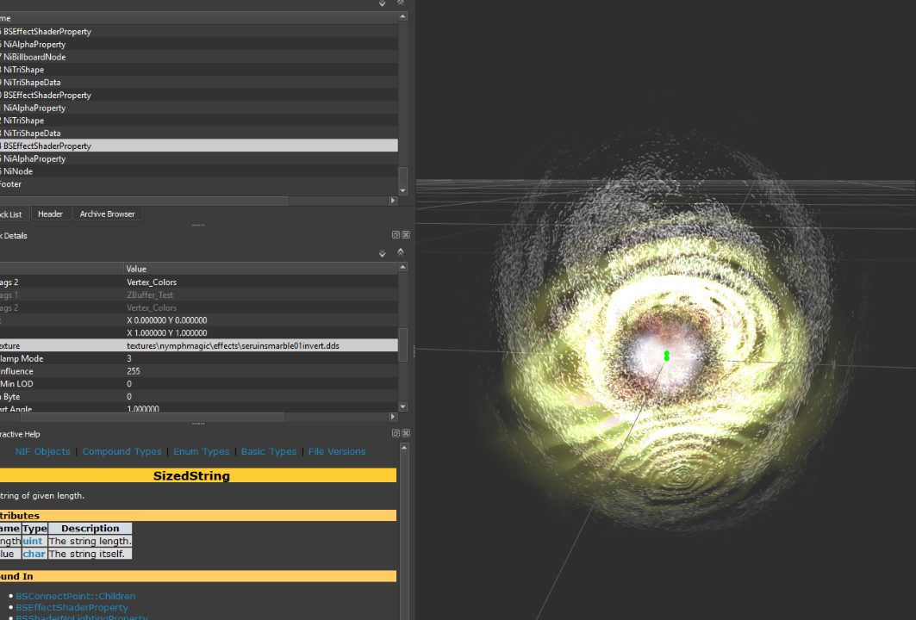
Task: Switch to the Header tab
Action: pyautogui.click(x=50, y=214)
